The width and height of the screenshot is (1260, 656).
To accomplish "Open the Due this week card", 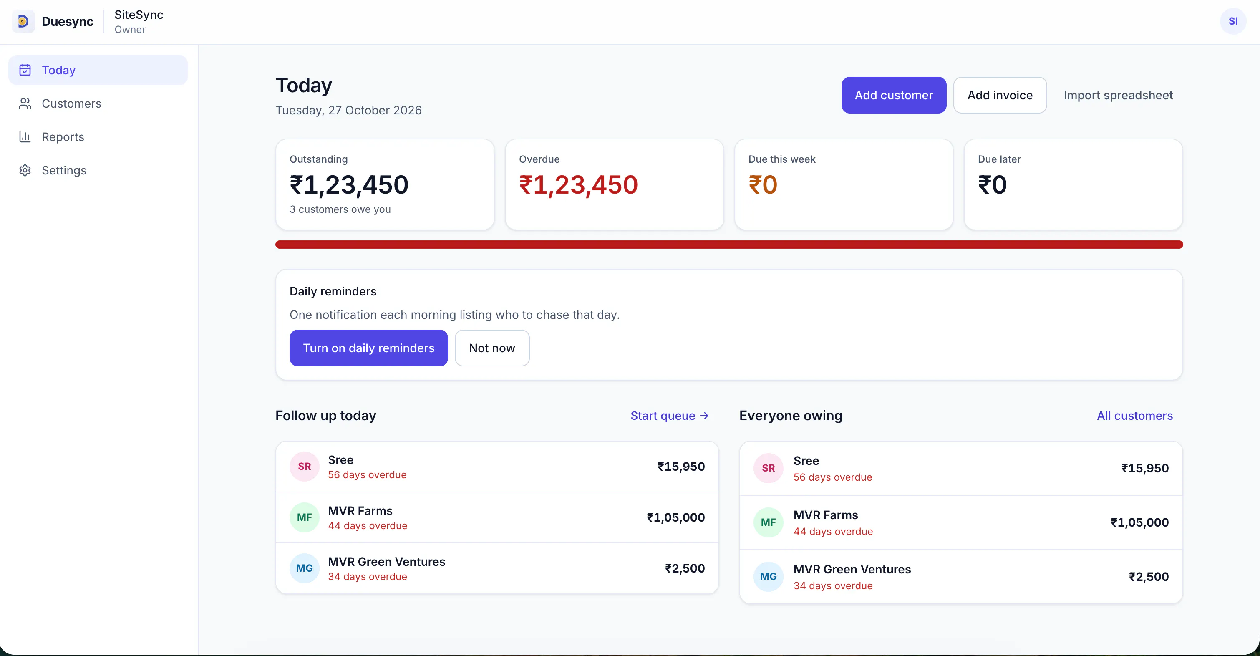I will pyautogui.click(x=844, y=184).
